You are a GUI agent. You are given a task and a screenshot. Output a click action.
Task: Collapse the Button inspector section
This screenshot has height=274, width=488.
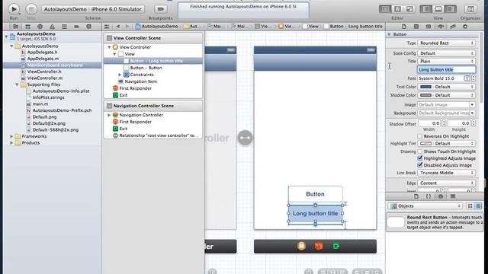point(389,34)
